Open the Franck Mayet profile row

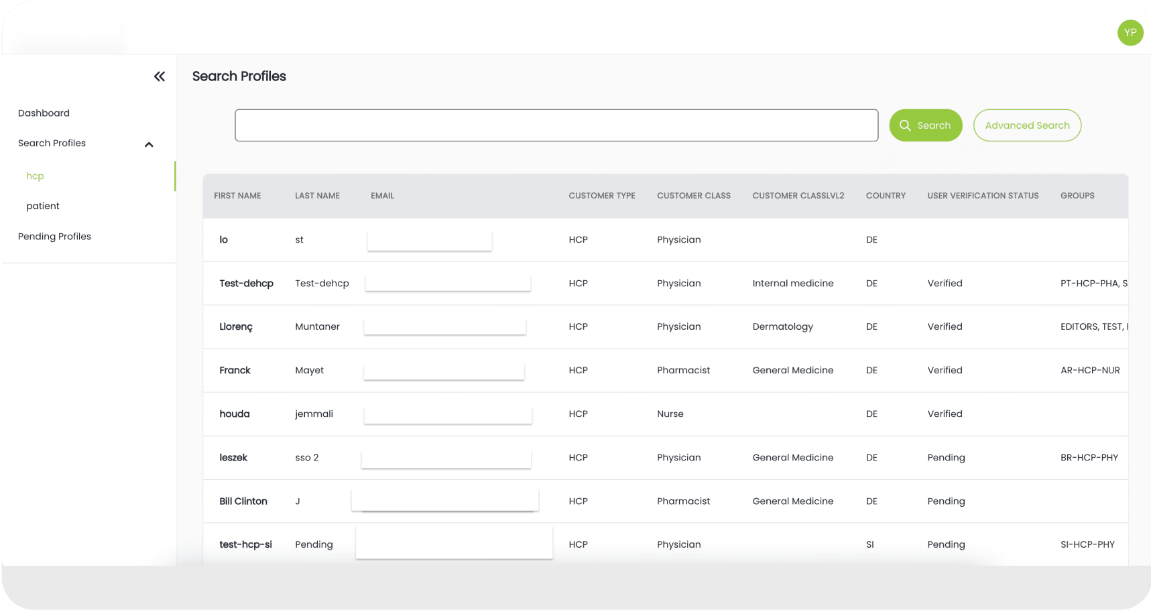click(x=235, y=370)
